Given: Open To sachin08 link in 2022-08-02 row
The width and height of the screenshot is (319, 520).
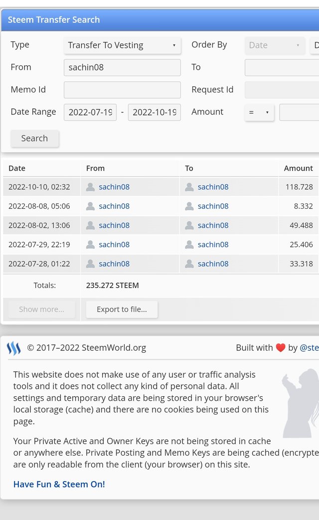Looking at the screenshot, I should [x=213, y=226].
